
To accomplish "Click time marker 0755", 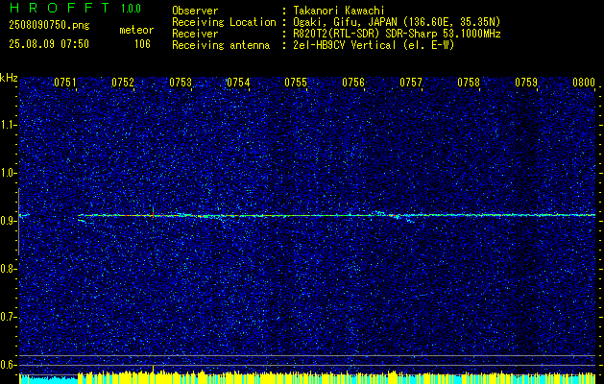I will tap(296, 83).
